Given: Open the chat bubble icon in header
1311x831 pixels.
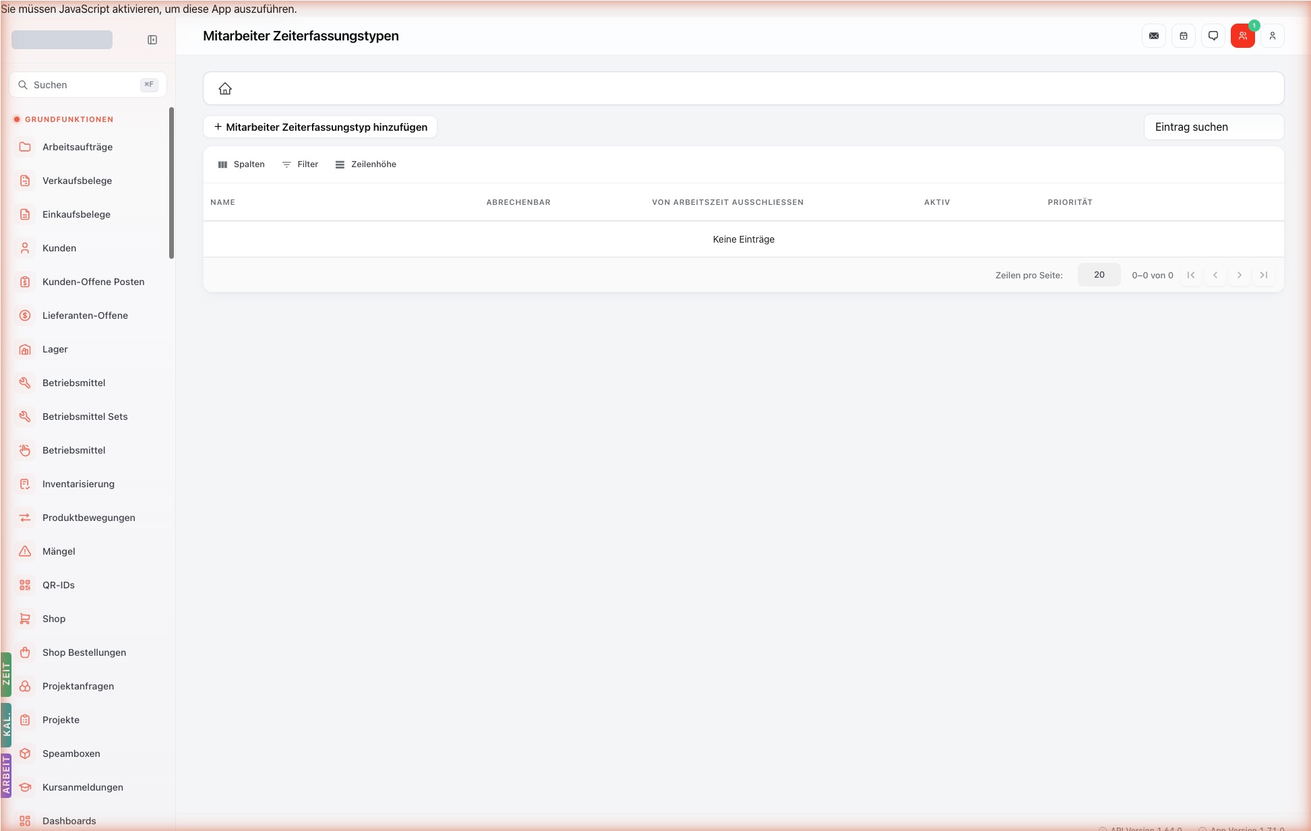Looking at the screenshot, I should pyautogui.click(x=1213, y=36).
